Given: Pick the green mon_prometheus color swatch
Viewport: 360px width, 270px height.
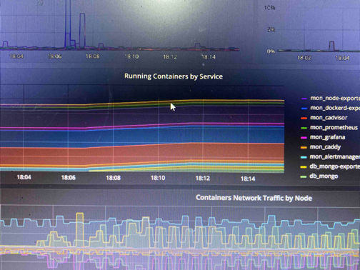Looking at the screenshot, I should click(304, 128).
